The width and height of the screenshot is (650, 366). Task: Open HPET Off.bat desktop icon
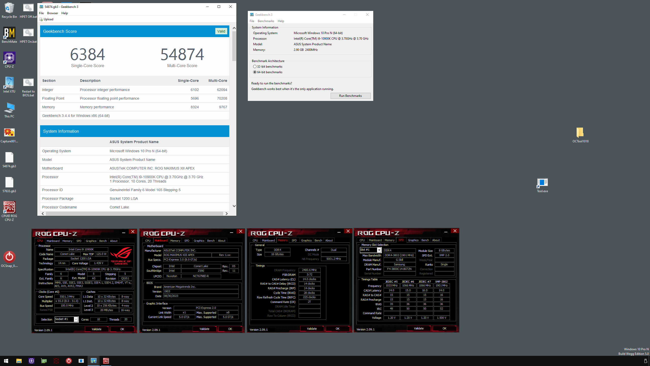[28, 10]
